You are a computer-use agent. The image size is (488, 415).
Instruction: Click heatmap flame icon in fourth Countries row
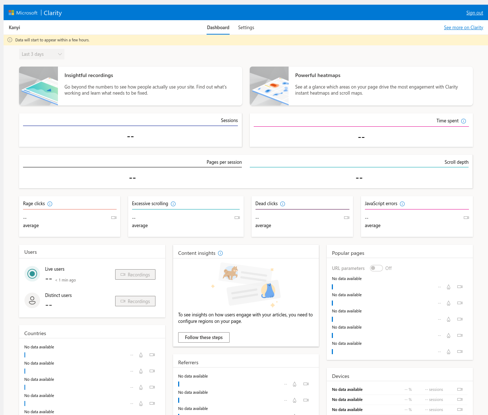click(141, 403)
